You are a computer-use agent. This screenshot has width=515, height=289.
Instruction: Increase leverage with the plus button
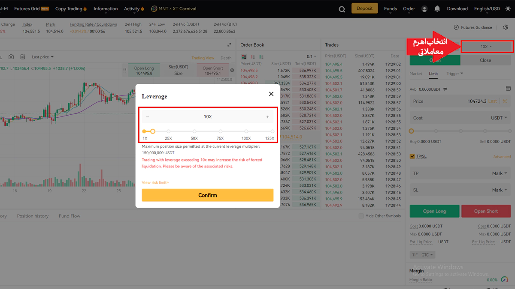(268, 117)
